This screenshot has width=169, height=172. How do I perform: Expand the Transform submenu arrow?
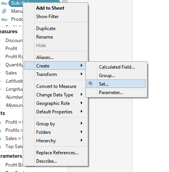[x=82, y=74]
